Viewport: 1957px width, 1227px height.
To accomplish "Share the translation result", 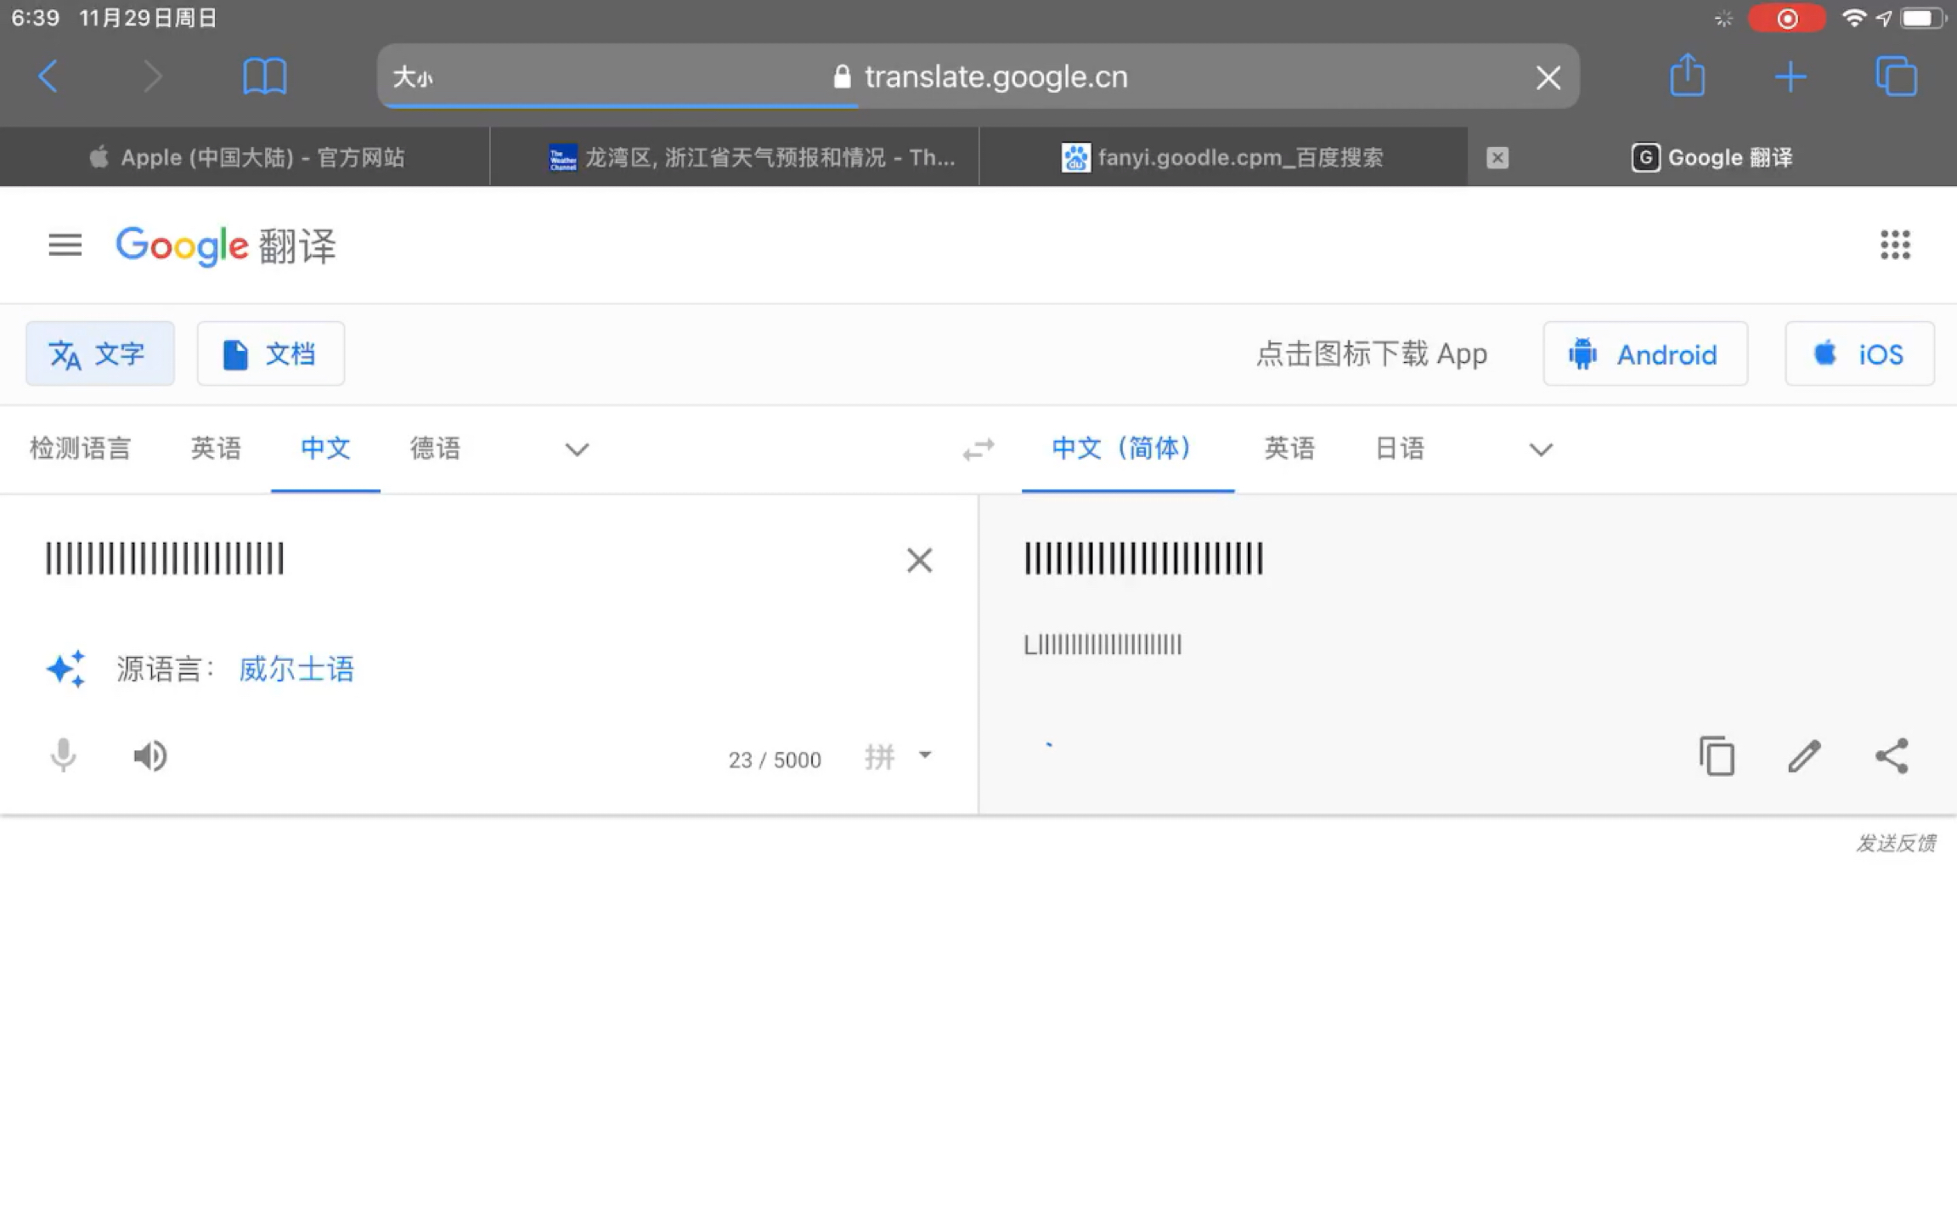I will [x=1892, y=755].
